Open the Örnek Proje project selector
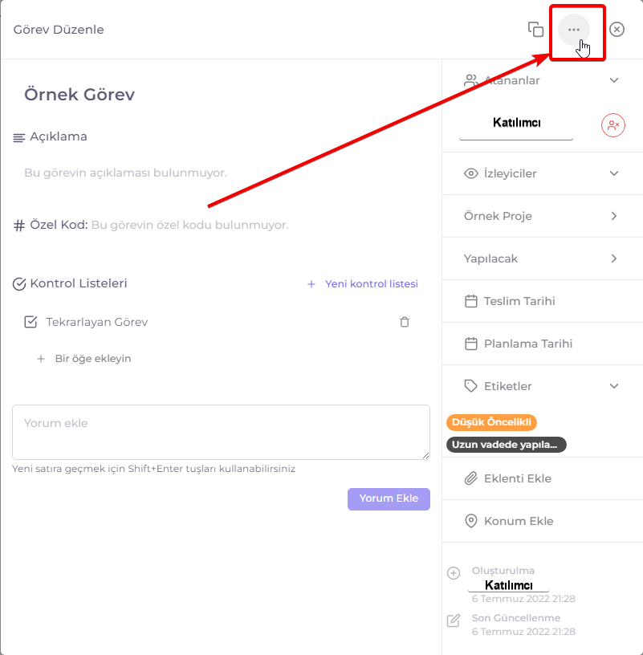The height and width of the screenshot is (655, 643). click(543, 216)
